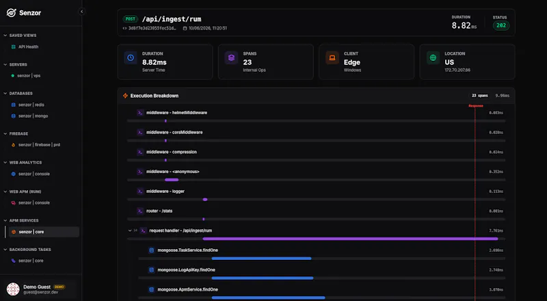Click the IP address 172.70.207.66
The width and height of the screenshot is (547, 301).
pyautogui.click(x=457, y=70)
